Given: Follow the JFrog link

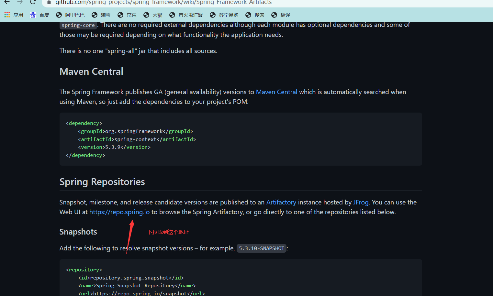Looking at the screenshot, I should click(x=361, y=202).
